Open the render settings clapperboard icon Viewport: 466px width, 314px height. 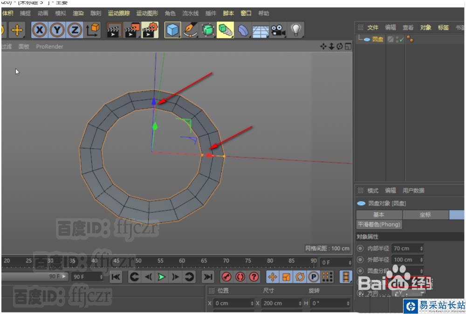[150, 31]
